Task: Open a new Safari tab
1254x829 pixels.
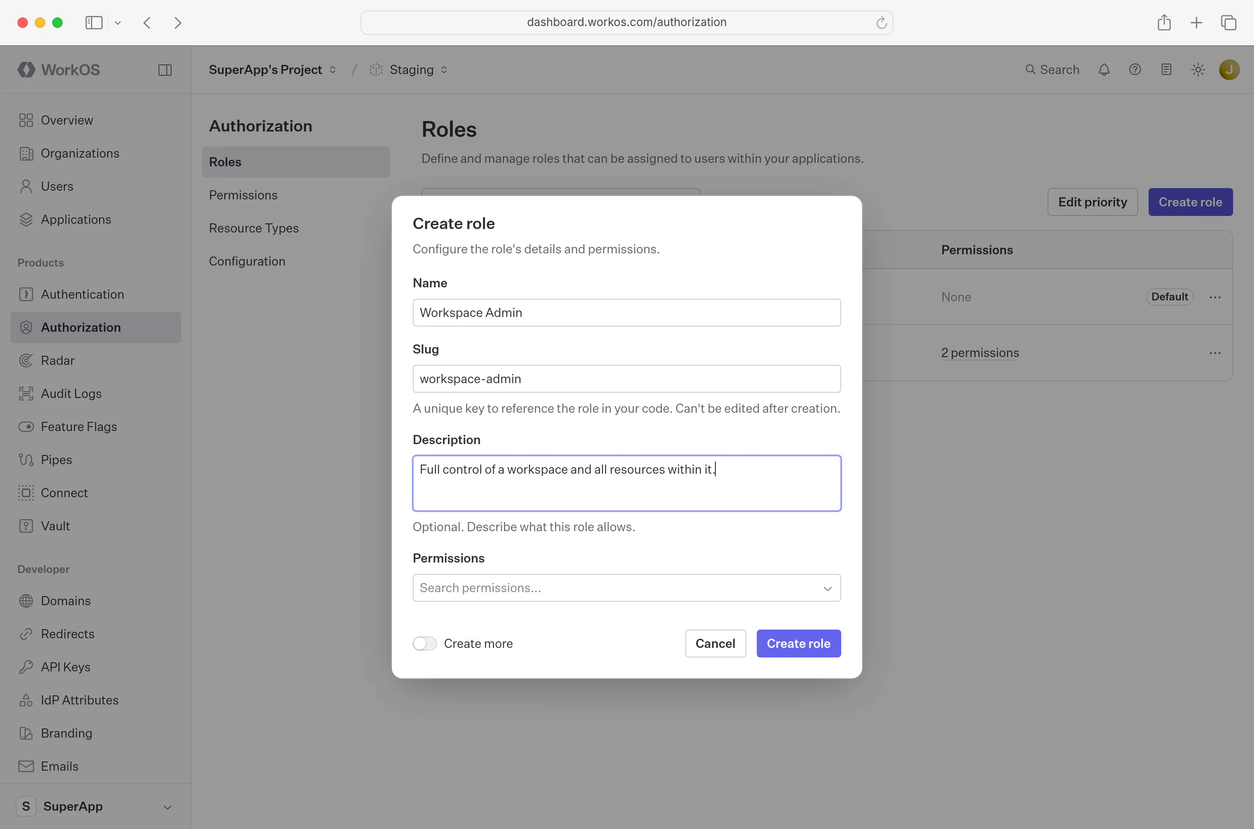Action: (1197, 23)
